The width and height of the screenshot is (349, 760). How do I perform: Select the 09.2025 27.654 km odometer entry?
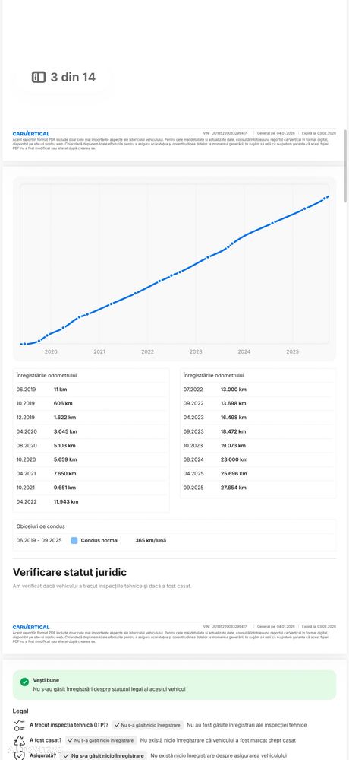point(258,488)
